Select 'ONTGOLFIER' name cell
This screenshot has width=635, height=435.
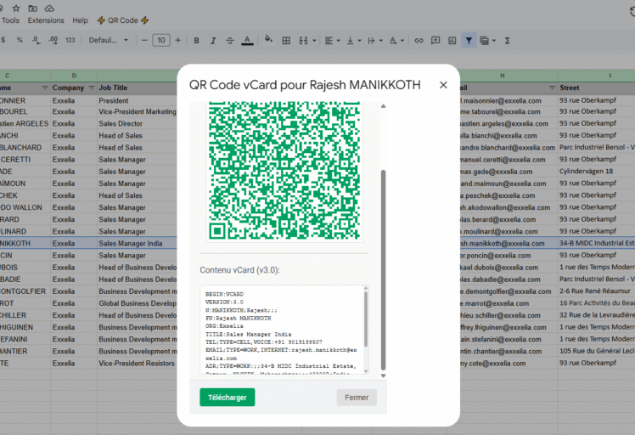coord(25,291)
